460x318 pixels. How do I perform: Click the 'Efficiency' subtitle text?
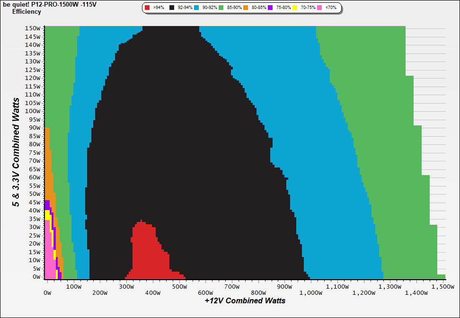point(27,12)
